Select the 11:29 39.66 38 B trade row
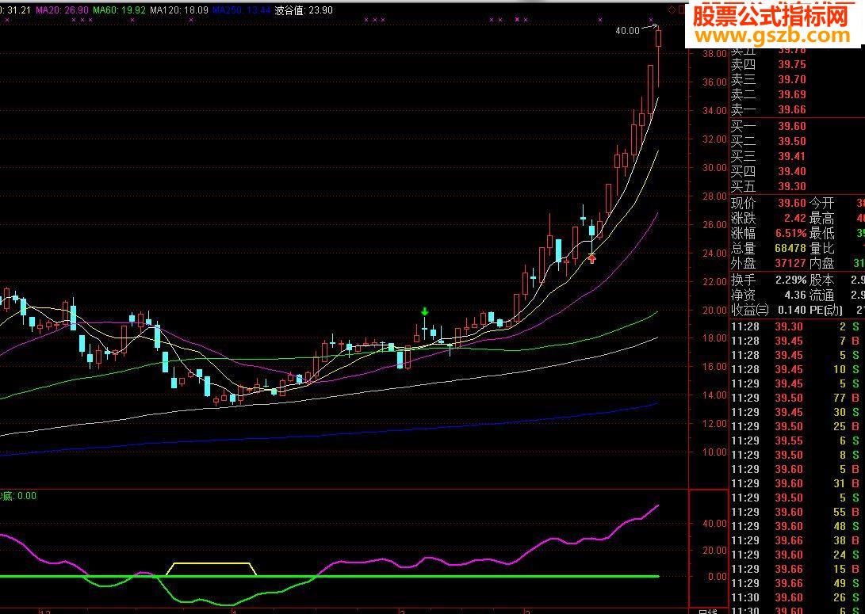Viewport: 865px width, 614px height. pos(797,540)
